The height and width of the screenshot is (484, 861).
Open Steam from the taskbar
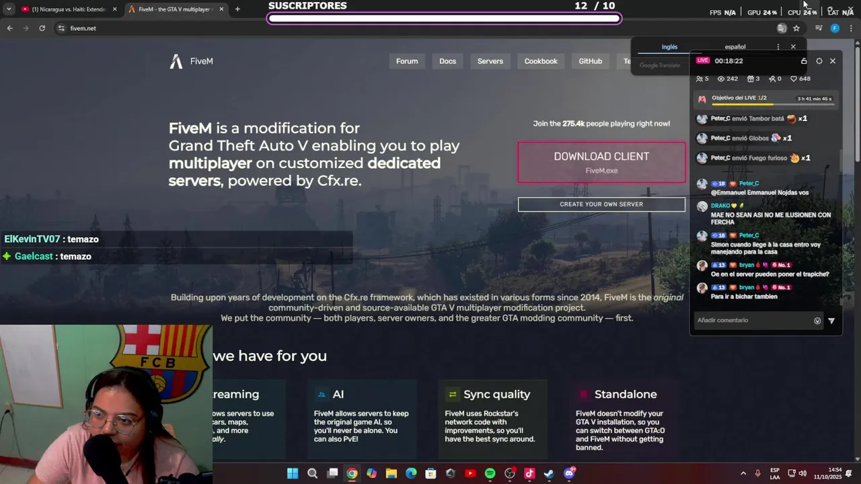pos(549,473)
